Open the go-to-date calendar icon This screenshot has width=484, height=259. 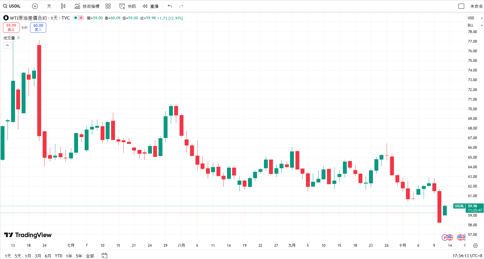[104, 256]
